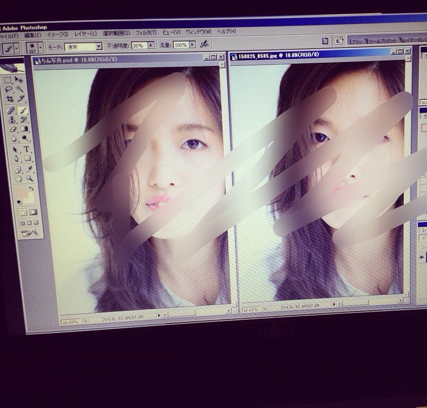The image size is (427, 408).
Task: Open the flow 100% slider arrow
Action: 193,45
